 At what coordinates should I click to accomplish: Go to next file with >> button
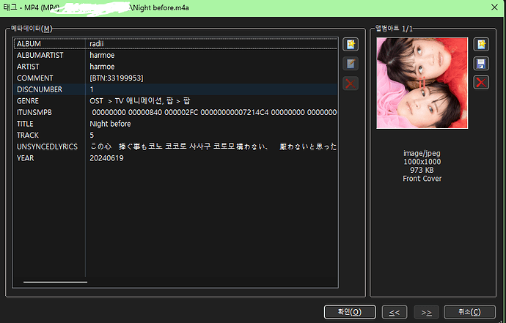coord(426,312)
